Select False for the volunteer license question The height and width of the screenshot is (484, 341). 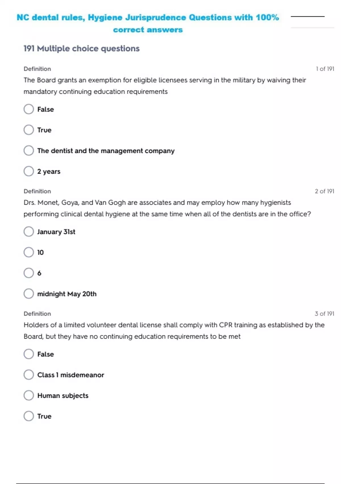(29, 354)
